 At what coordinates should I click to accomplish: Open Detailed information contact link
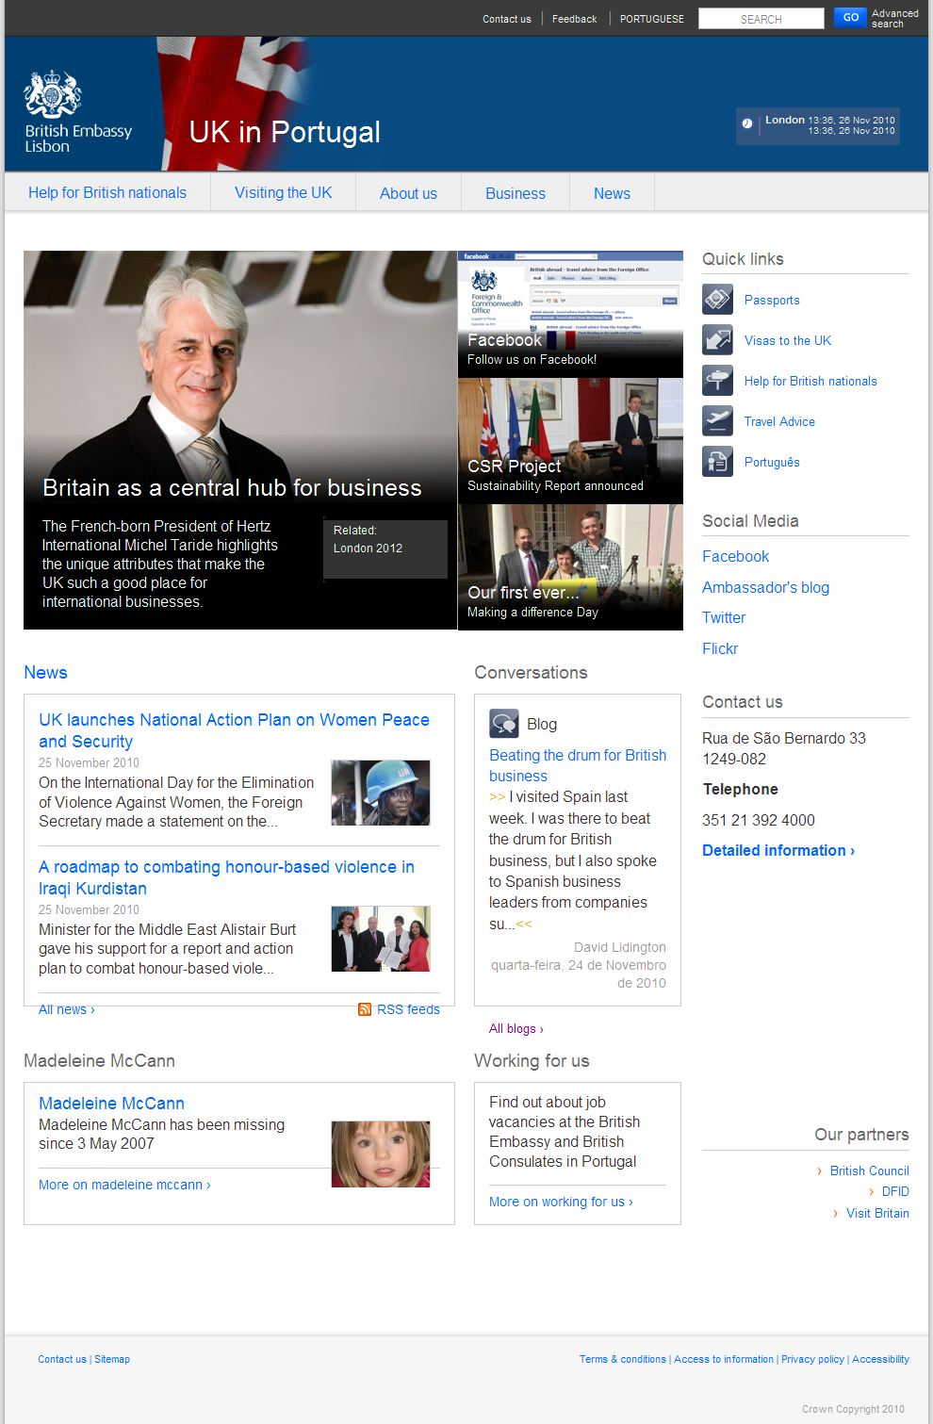(x=777, y=850)
